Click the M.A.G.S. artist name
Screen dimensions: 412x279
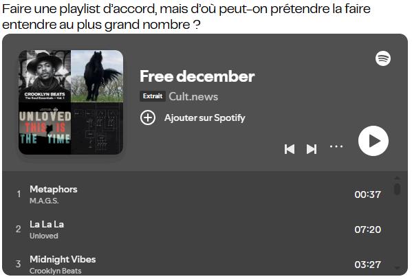point(44,201)
